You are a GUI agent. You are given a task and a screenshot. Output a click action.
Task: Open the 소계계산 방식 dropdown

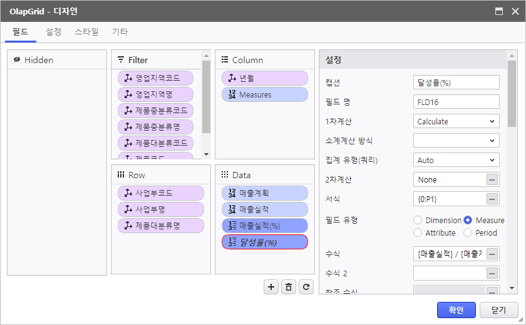click(456, 141)
